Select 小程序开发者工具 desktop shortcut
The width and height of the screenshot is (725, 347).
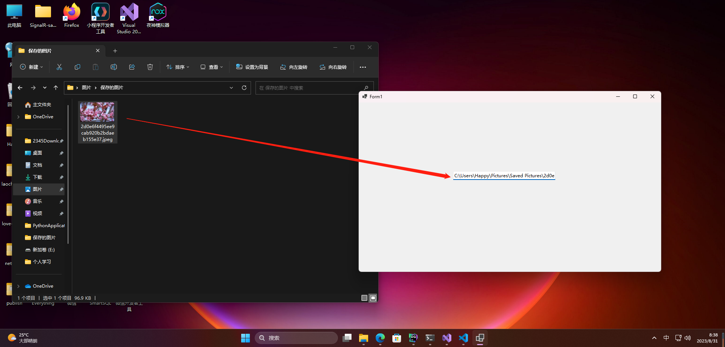(101, 19)
